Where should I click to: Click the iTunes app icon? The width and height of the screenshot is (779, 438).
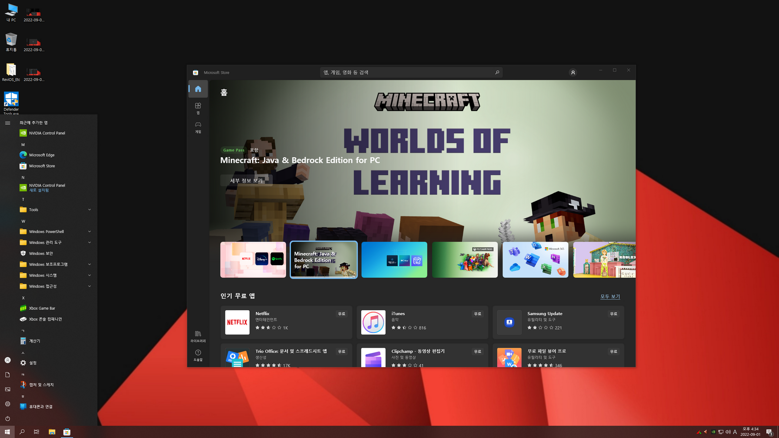[x=373, y=322]
